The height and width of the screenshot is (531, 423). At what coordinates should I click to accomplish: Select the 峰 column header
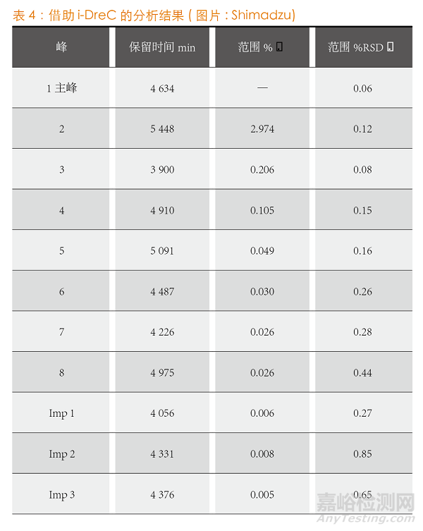pyautogui.click(x=61, y=48)
